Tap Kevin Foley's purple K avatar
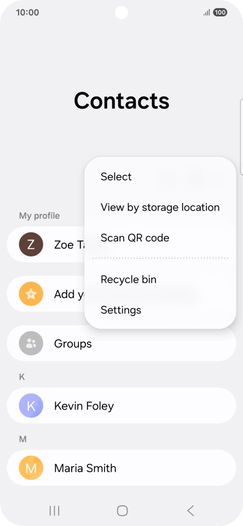Image resolution: width=243 pixels, height=526 pixels. pyautogui.click(x=31, y=406)
